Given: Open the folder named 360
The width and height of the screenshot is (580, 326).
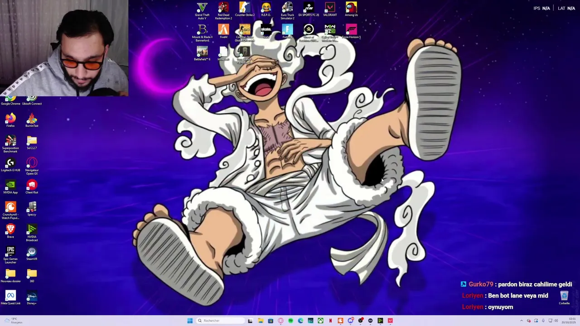Looking at the screenshot, I should tap(32, 276).
